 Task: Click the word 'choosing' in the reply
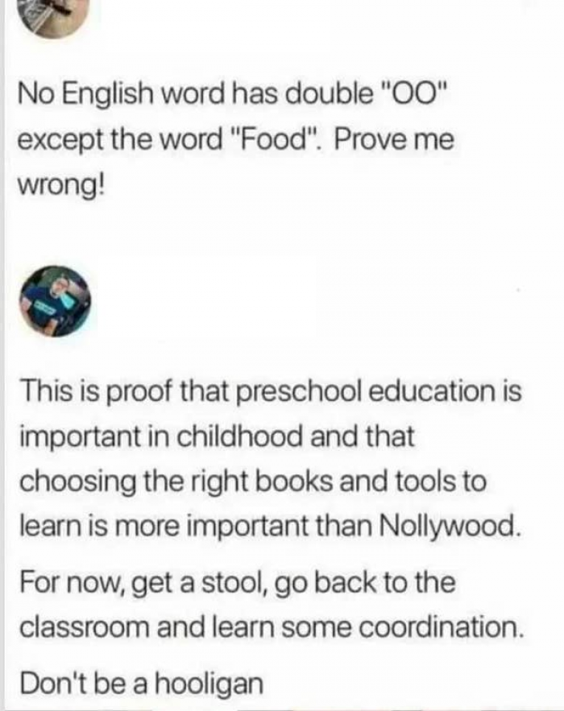pyautogui.click(x=77, y=482)
